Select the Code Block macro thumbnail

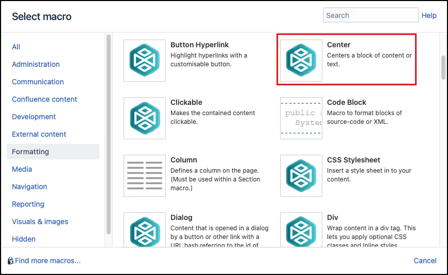[301, 118]
